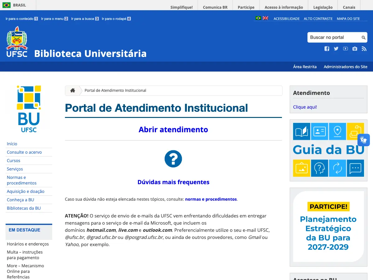Open Administradores do Site link

[x=345, y=67]
